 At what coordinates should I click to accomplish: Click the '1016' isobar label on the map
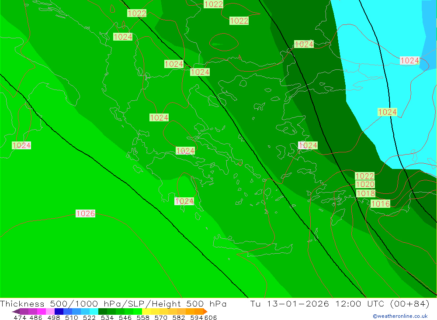(x=380, y=203)
